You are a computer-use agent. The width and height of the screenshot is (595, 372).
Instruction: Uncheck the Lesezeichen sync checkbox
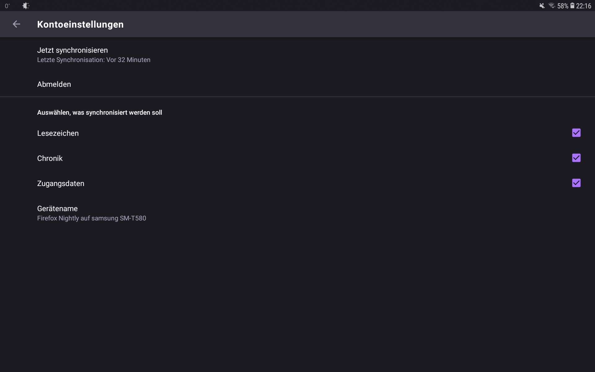(576, 133)
